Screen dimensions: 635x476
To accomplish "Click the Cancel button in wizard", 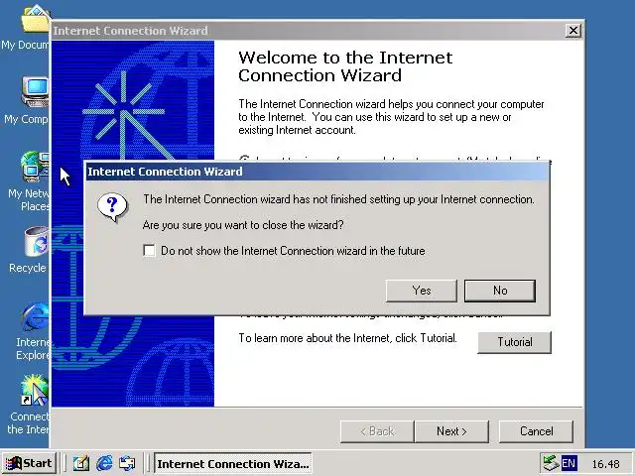I will coord(536,431).
